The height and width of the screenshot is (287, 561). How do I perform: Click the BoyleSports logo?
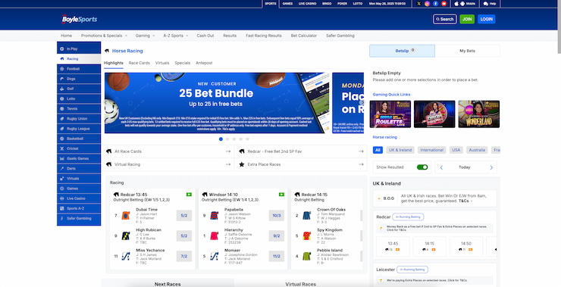(x=79, y=19)
